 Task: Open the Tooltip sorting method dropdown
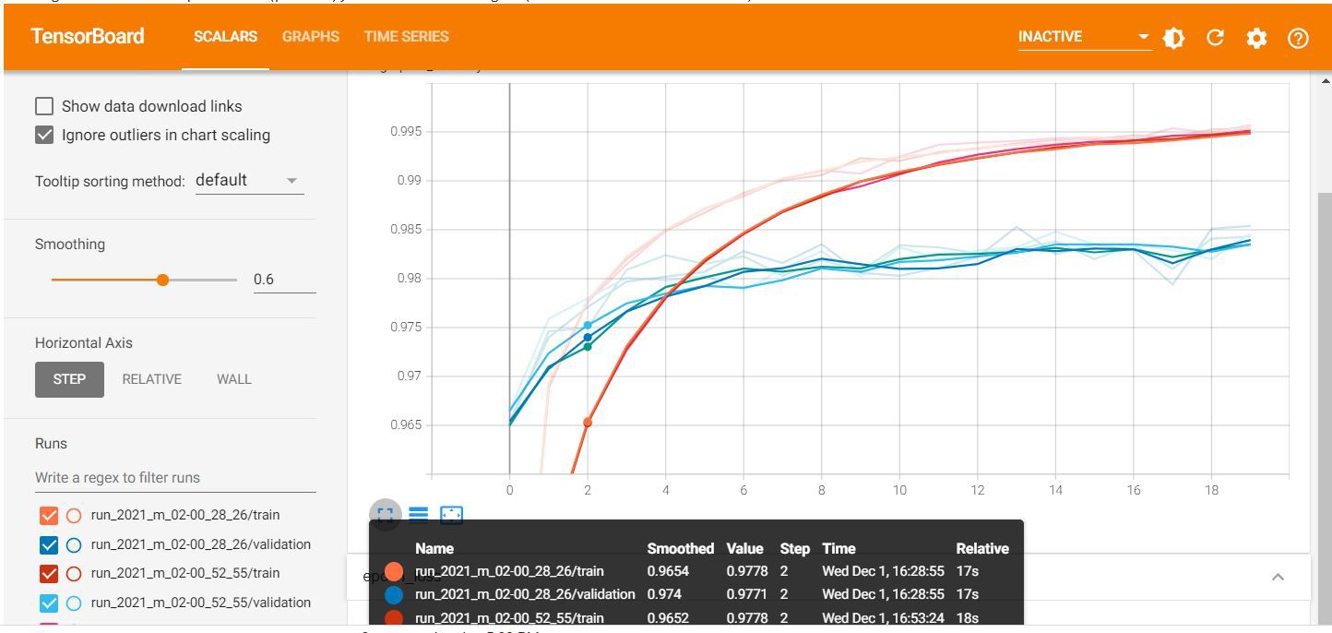(x=249, y=181)
